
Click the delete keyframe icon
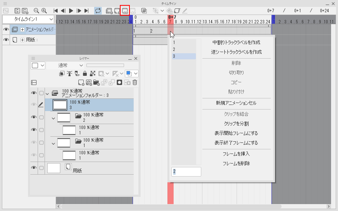[x=170, y=11]
